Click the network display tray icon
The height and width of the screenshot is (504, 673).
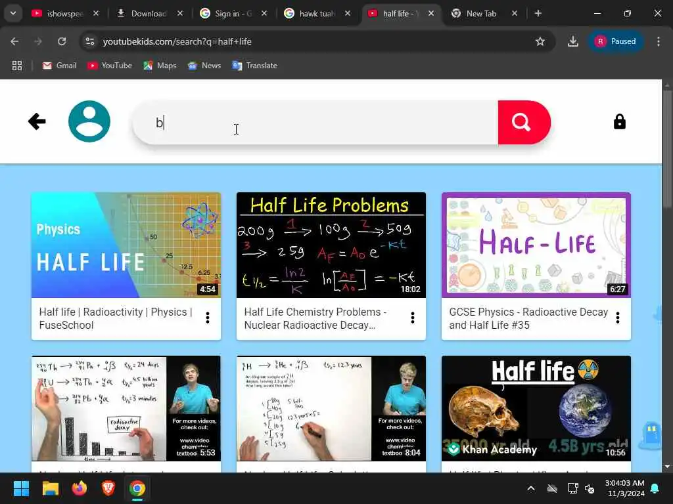(x=572, y=488)
